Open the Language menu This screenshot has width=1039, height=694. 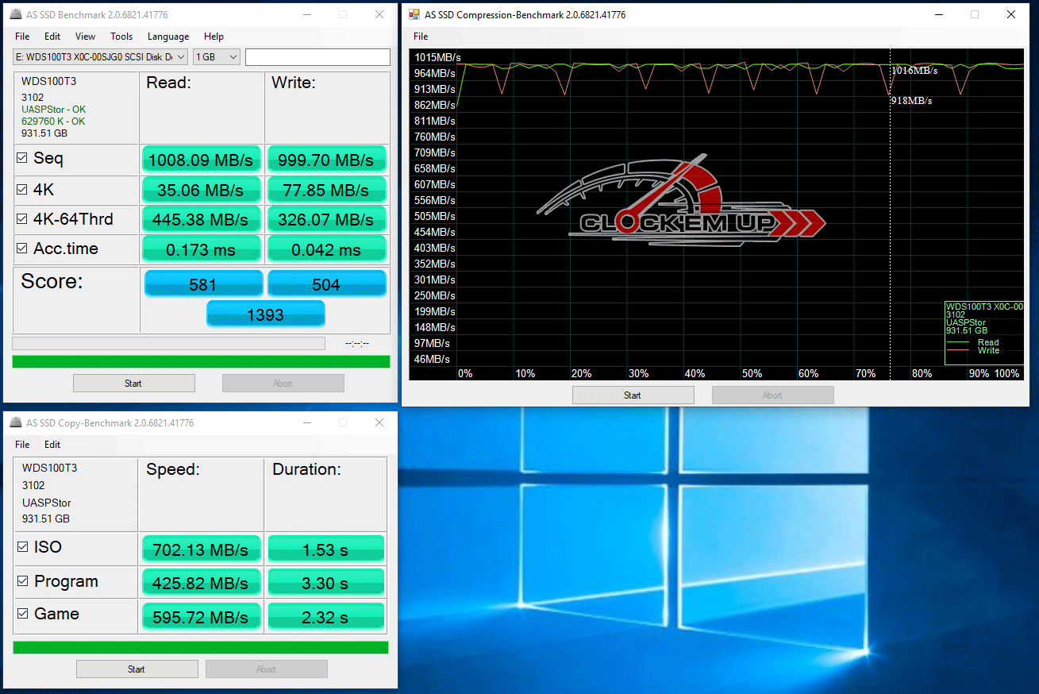(168, 37)
